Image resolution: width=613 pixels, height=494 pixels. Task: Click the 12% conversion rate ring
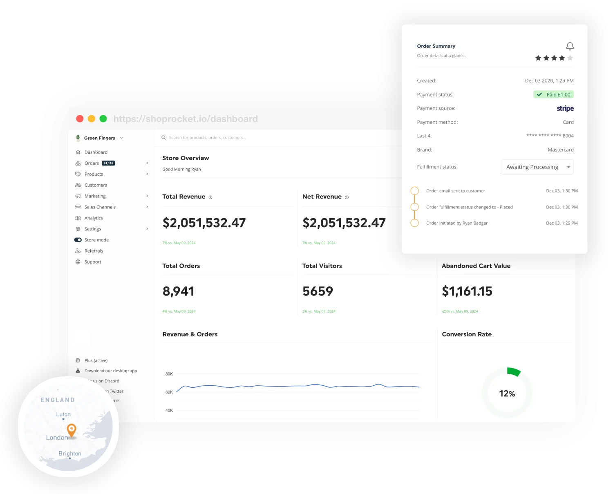pos(507,393)
